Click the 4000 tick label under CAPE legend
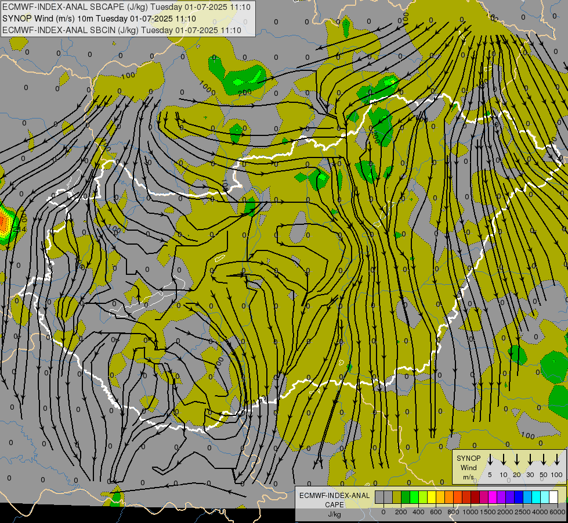This screenshot has height=523, width=568. pyautogui.click(x=540, y=512)
